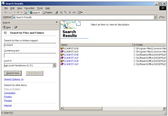Sort results by the In Folder column header
This screenshot has height=116, width=168.
pos(149,45)
